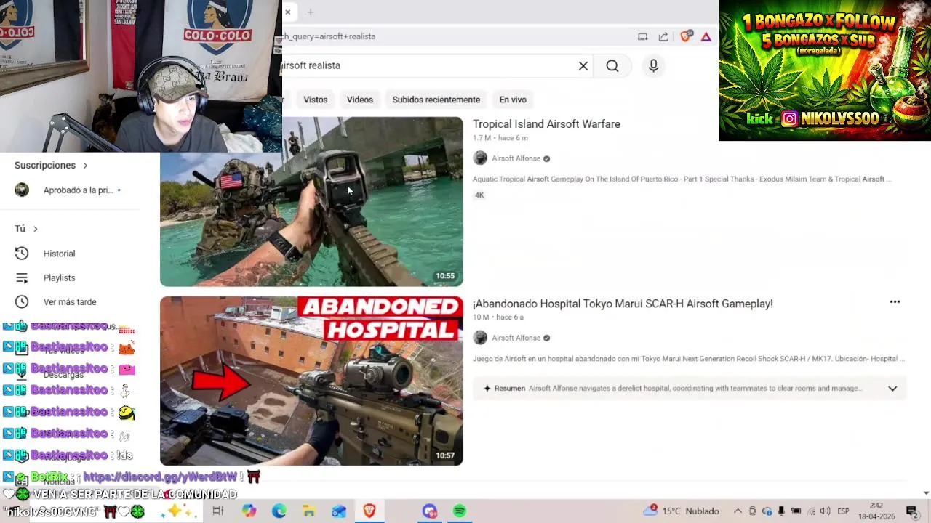Expand the Resumen summary of hospital video
Screen dimensions: 931x523
click(892, 389)
